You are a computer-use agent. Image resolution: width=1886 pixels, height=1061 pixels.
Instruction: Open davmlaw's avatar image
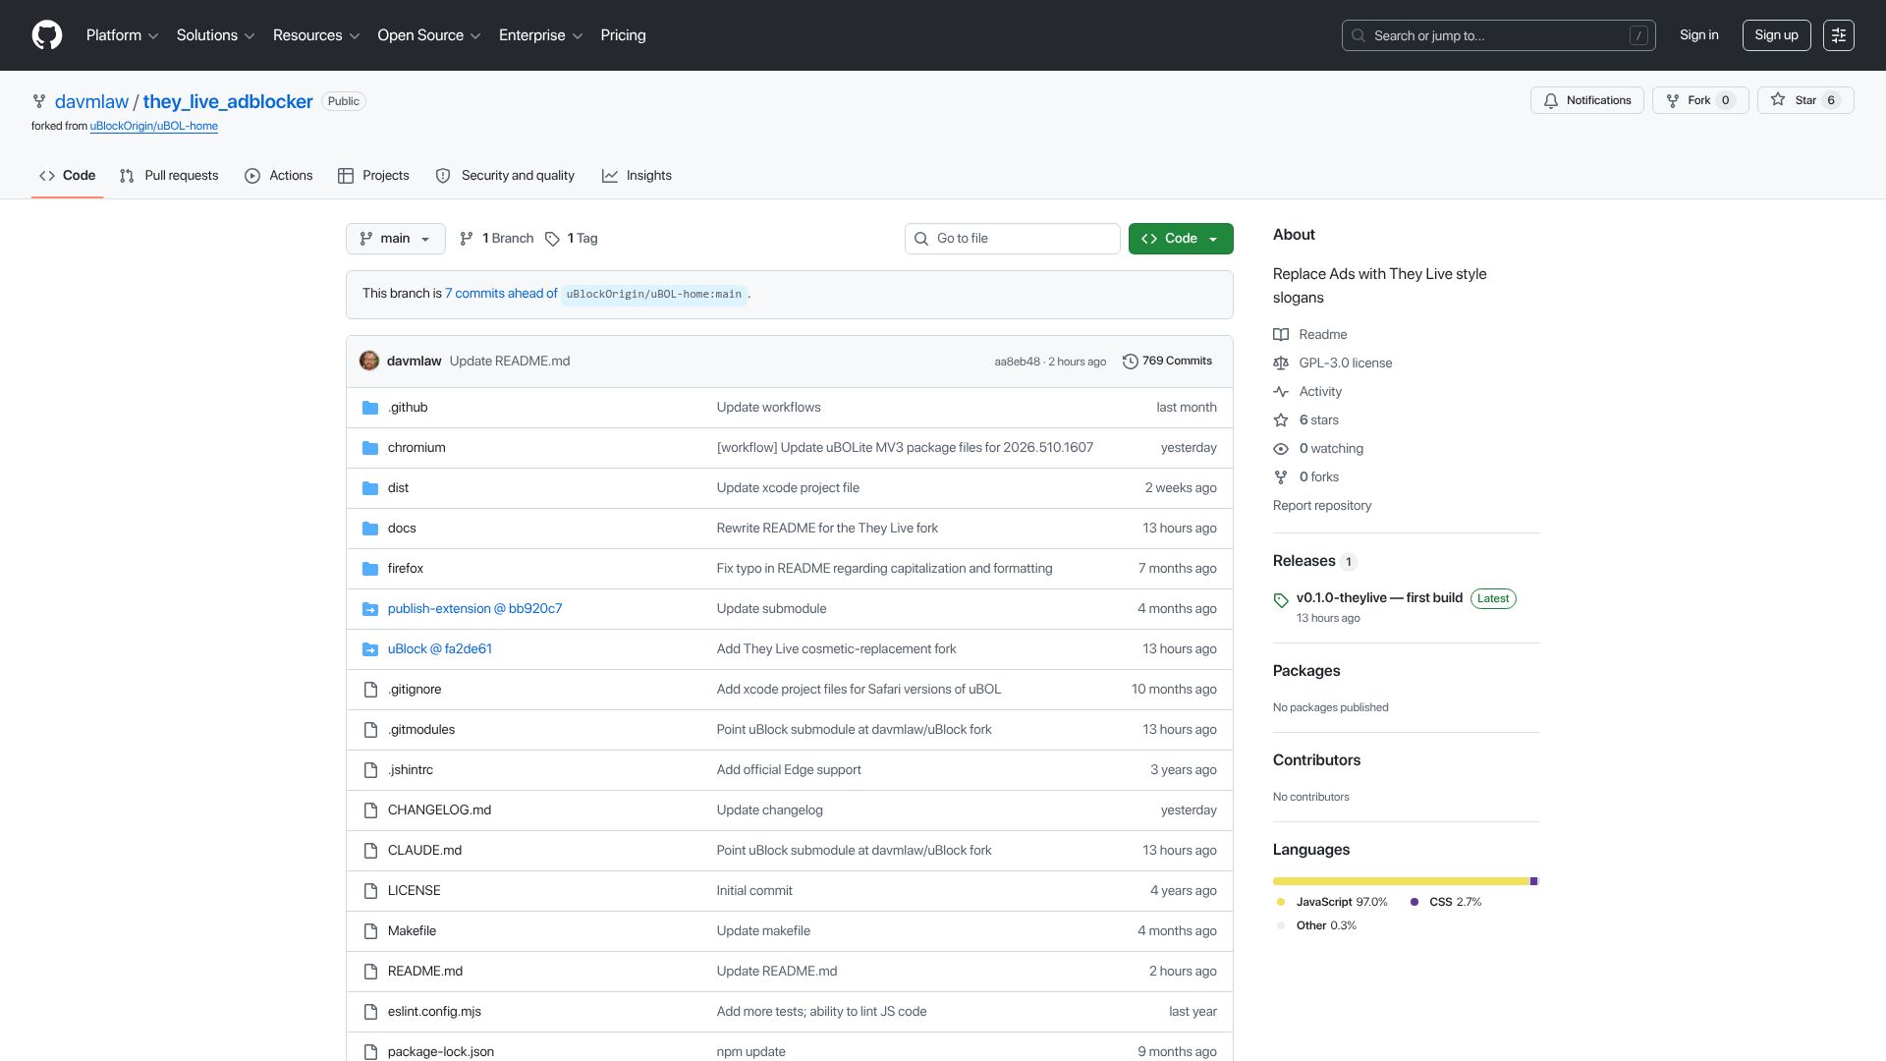coord(369,362)
